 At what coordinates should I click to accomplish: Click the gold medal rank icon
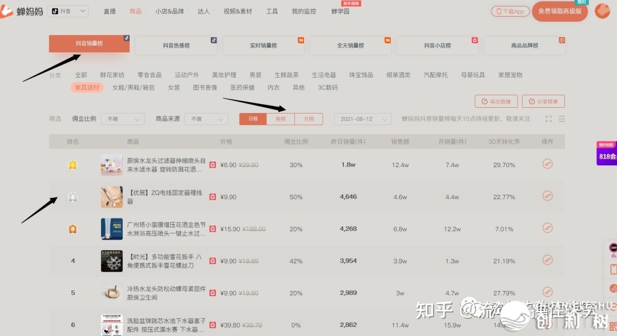click(73, 164)
